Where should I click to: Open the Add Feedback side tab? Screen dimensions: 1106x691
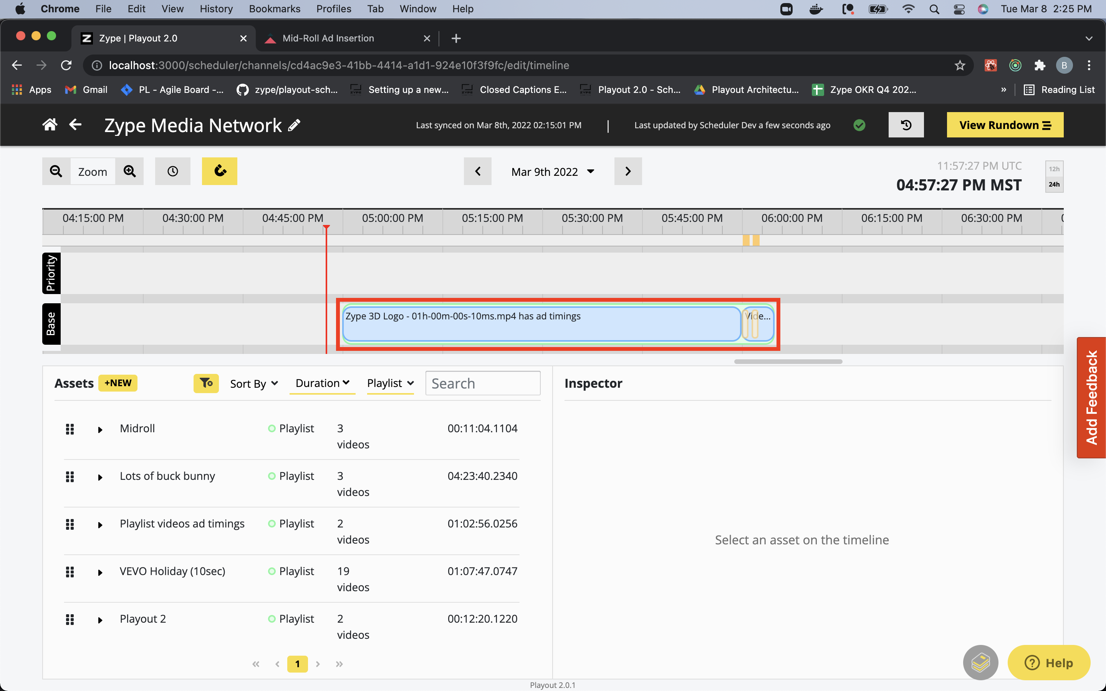(x=1091, y=398)
